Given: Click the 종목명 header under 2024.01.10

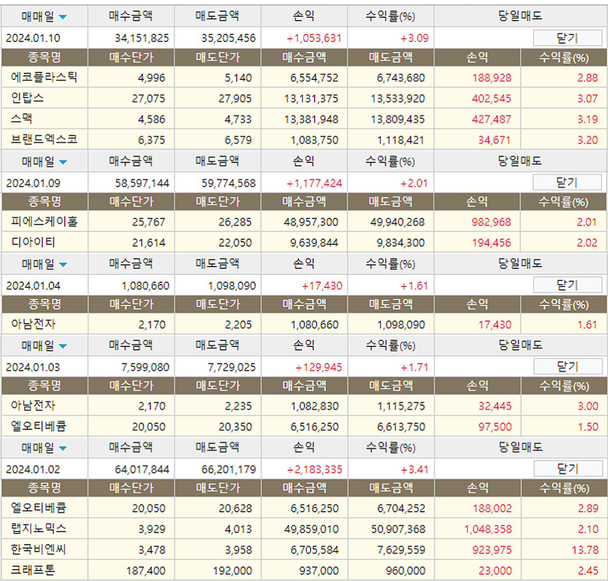Looking at the screenshot, I should click(44, 57).
